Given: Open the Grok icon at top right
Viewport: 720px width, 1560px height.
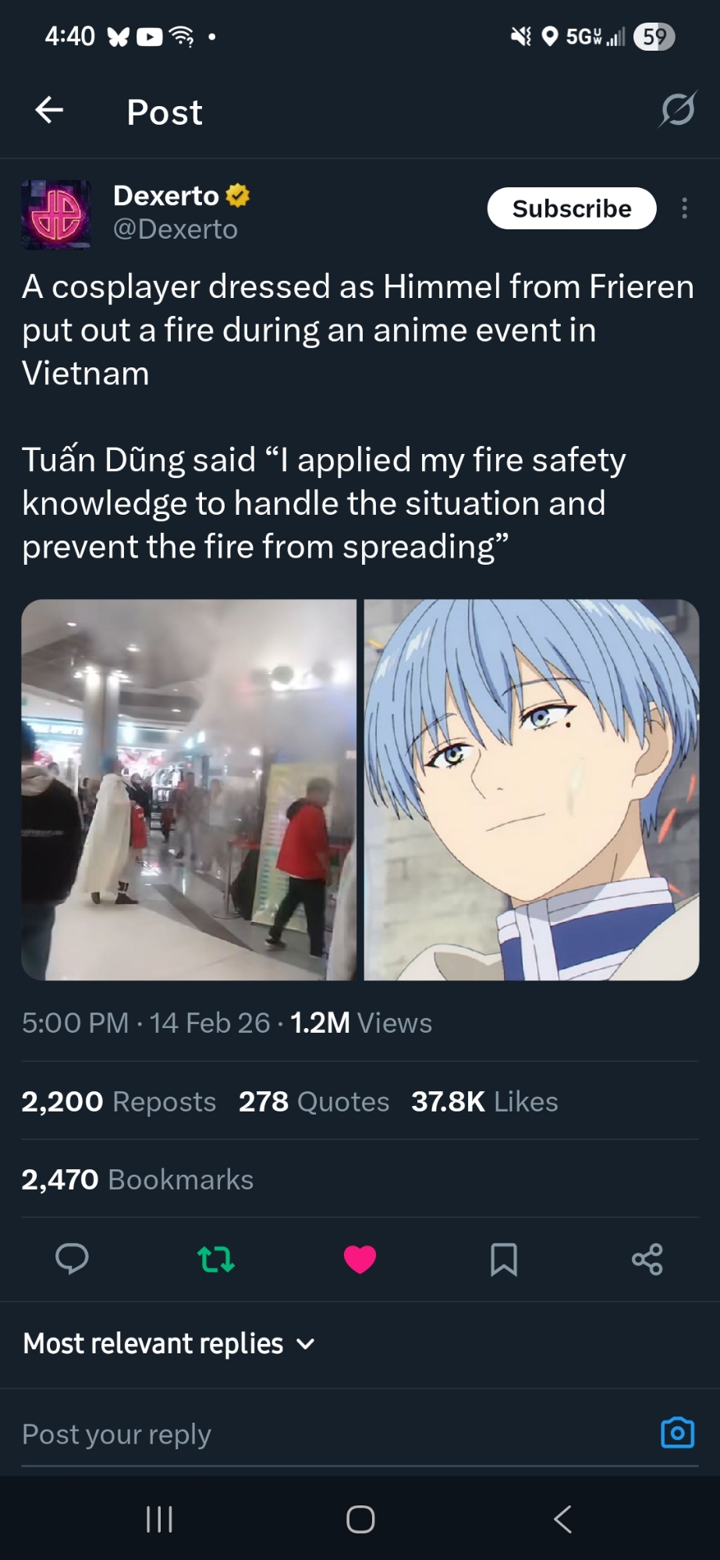Looking at the screenshot, I should (677, 109).
